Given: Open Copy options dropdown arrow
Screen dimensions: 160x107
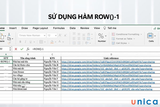Looking at the screenshot, I should [13, 39].
